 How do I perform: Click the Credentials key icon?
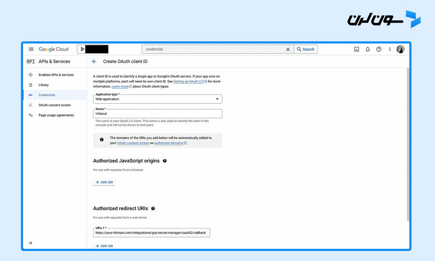[30, 95]
